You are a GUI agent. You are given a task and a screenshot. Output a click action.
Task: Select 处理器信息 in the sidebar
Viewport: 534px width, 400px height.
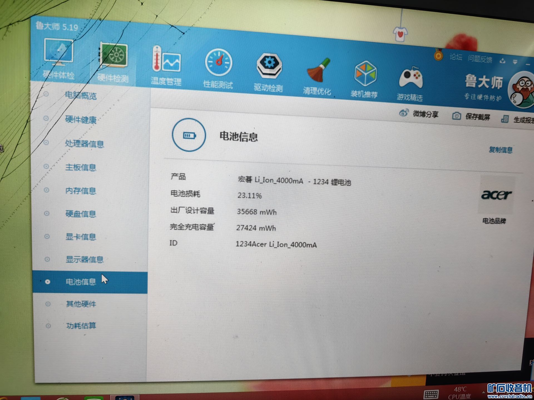85,144
